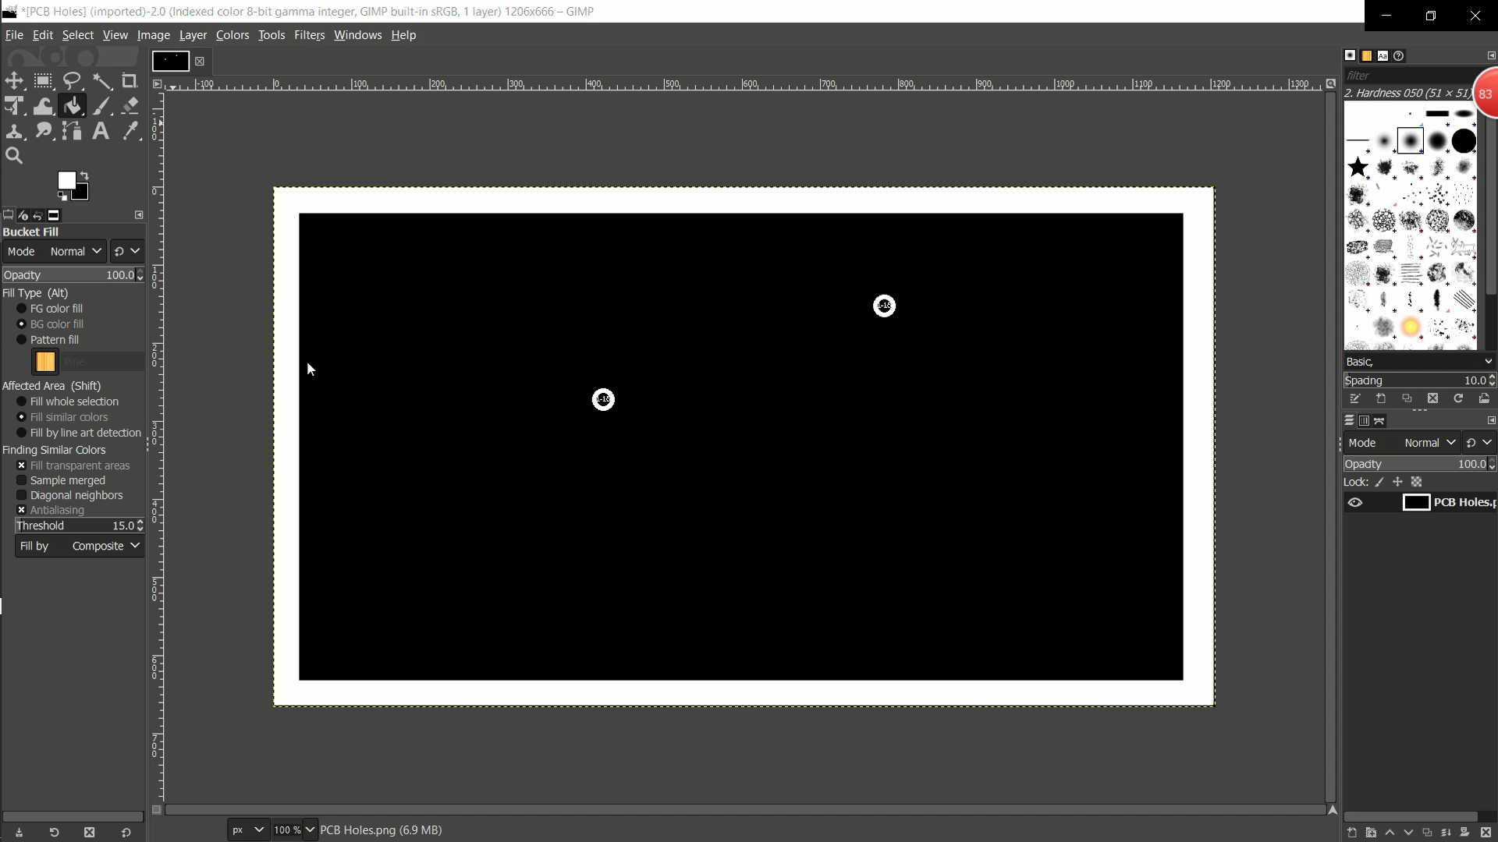1498x842 pixels.
Task: Select the Crop tool
Action: (x=130, y=81)
